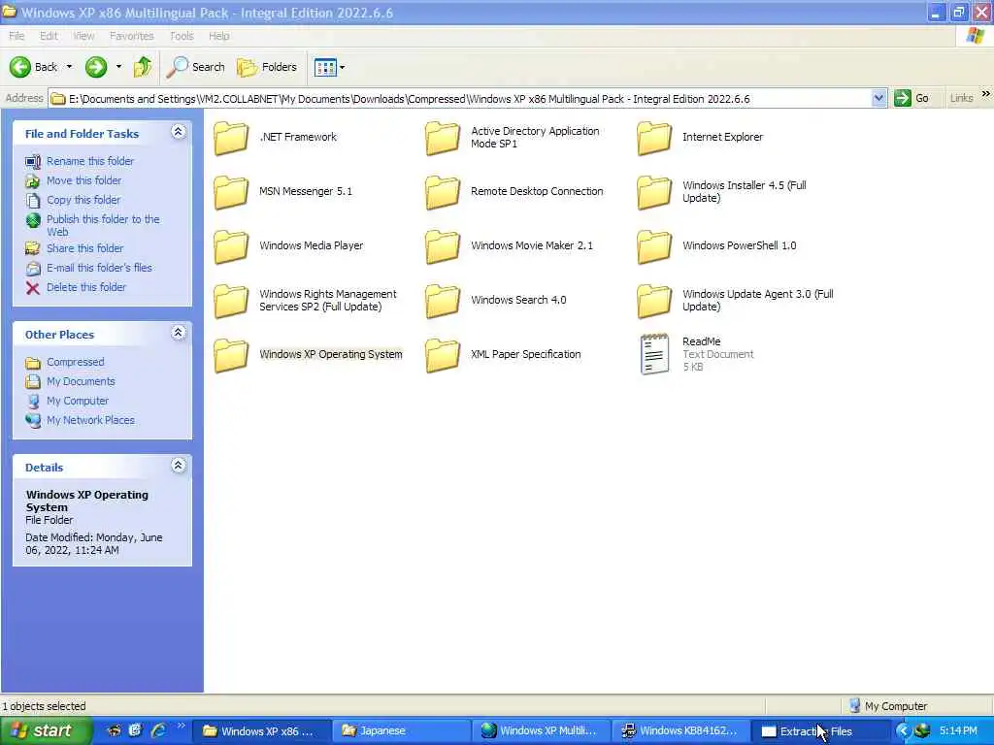
Task: Go up one folder level
Action: point(143,67)
